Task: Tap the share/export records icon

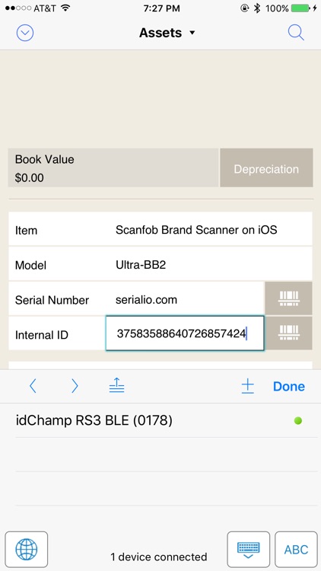Action: pyautogui.click(x=117, y=386)
